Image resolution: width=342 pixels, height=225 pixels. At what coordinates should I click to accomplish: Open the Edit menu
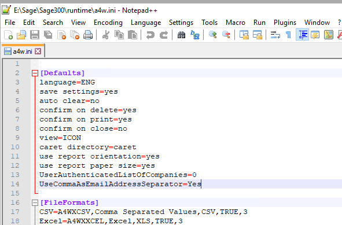click(29, 23)
